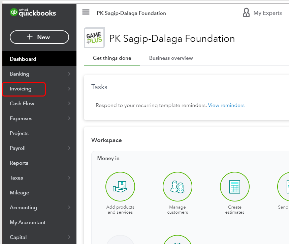Open Reports in the sidebar

coord(19,163)
